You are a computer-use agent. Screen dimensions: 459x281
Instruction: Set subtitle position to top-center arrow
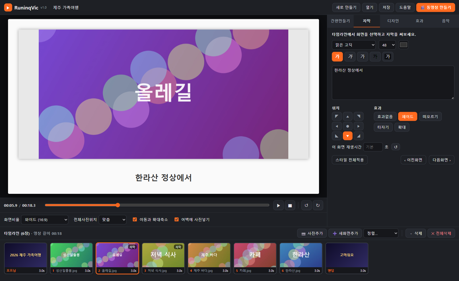[348, 116]
